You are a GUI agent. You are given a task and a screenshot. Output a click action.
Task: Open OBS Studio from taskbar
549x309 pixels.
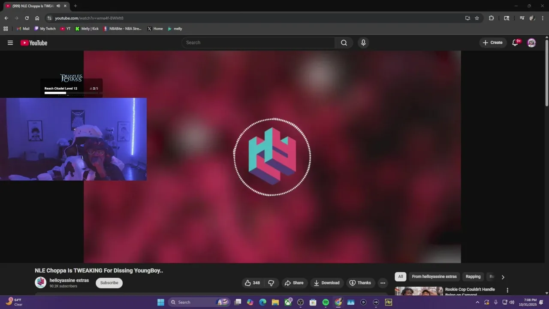tap(300, 302)
